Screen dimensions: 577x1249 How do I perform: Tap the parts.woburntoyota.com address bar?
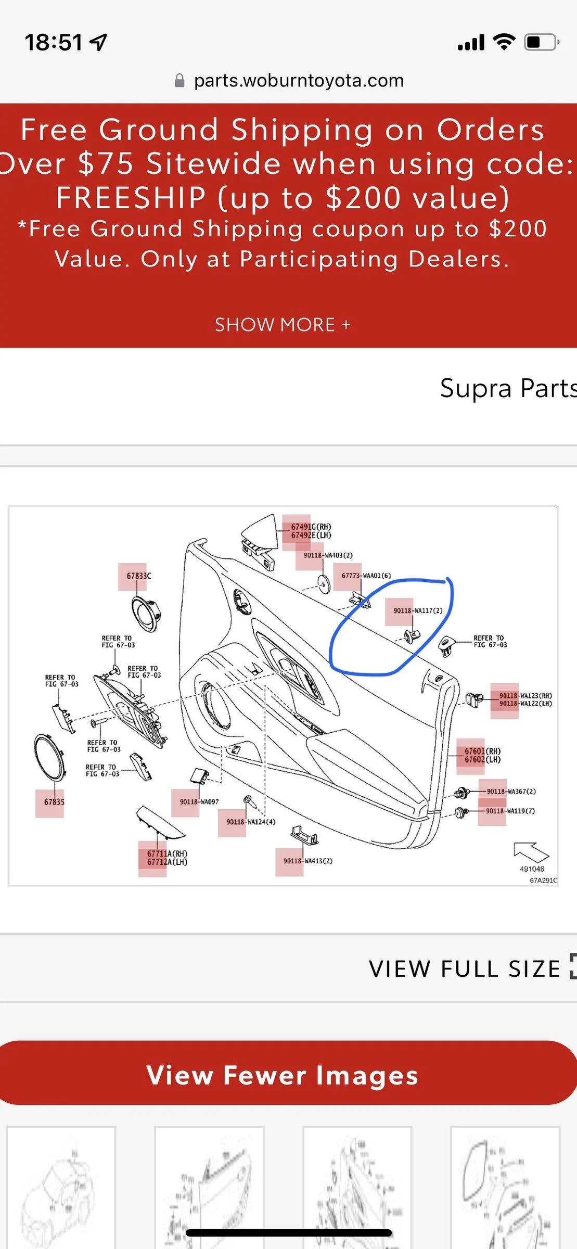(289, 81)
